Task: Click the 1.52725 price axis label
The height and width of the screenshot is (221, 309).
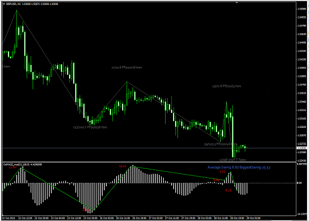Action: click(302, 144)
